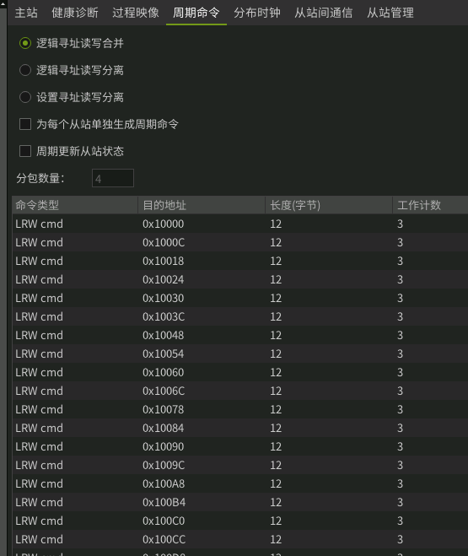Open the 从站管理 tab
Viewport: 468px width, 556px height.
click(x=390, y=13)
